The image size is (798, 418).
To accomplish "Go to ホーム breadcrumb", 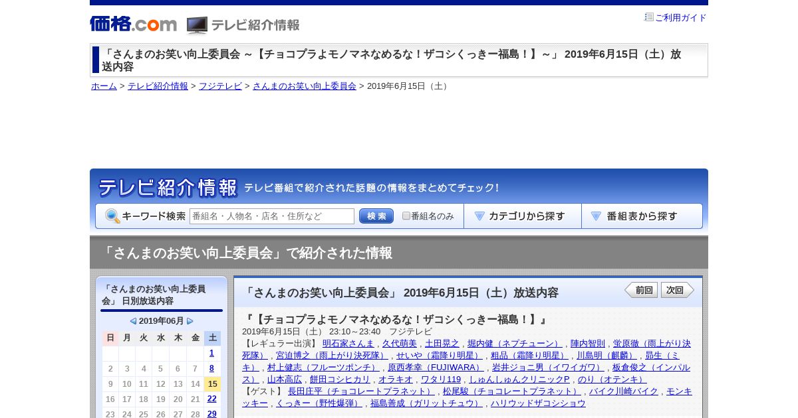I will (x=104, y=86).
